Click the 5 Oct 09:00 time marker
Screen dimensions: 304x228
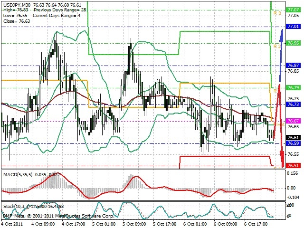(134, 224)
